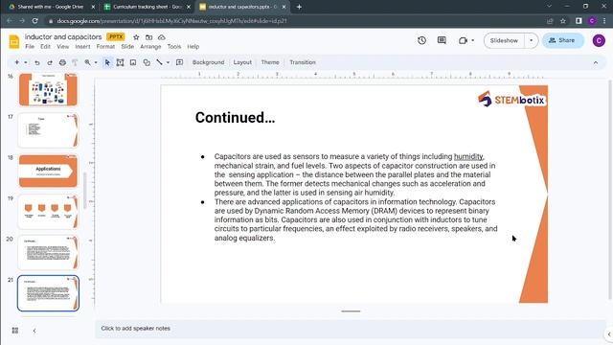Screen dimensions: 613x345
Task: Insert a shape
Action: [x=147, y=62]
